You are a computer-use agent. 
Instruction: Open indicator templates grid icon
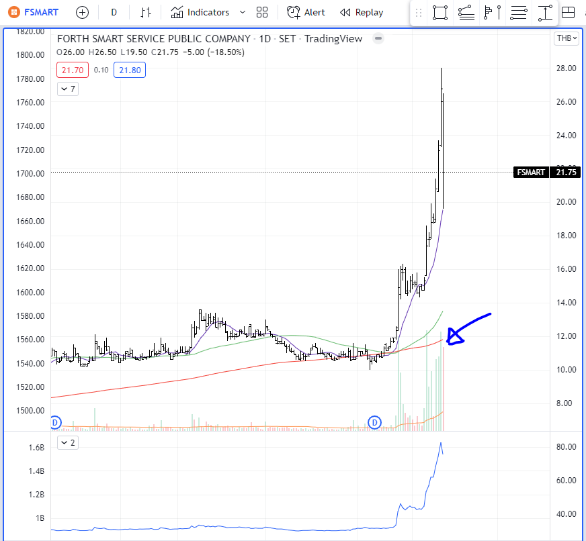262,12
